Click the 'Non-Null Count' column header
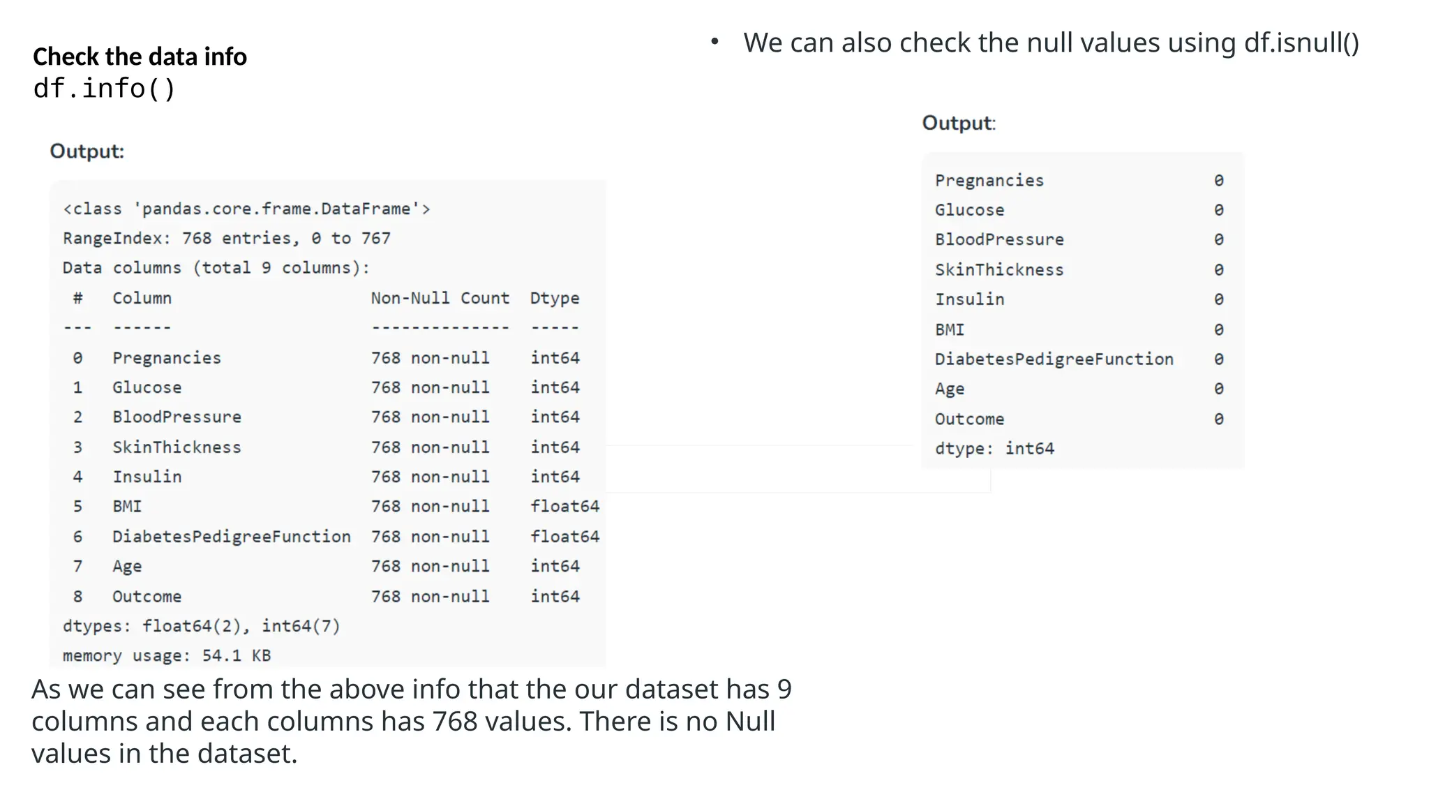The height and width of the screenshot is (804, 1429). [440, 298]
